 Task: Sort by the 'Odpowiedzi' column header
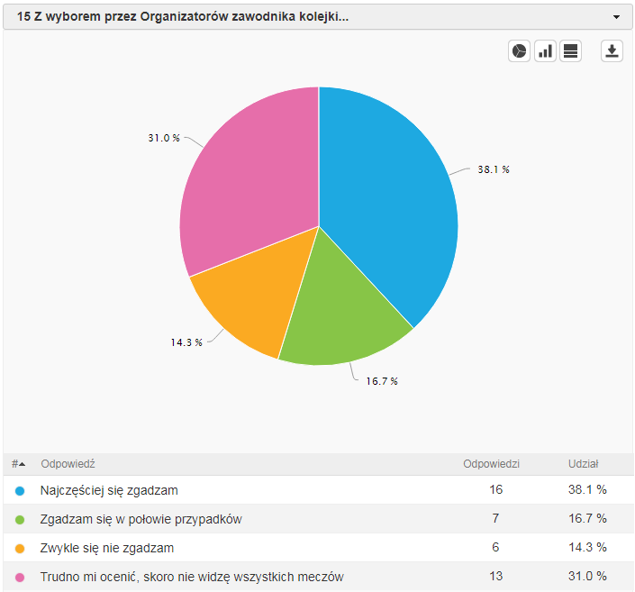click(491, 464)
